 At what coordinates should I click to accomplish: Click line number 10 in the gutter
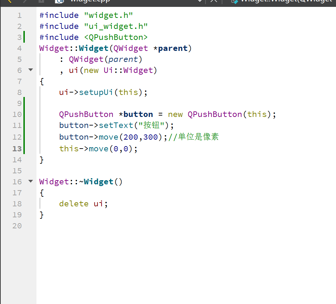[x=17, y=114]
